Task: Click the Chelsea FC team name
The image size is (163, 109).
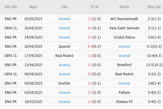Action: click(x=124, y=102)
